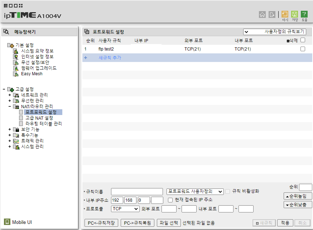The image size is (313, 230).
Task: Open 고급 NAT 설정 menu item
Action: (39, 118)
